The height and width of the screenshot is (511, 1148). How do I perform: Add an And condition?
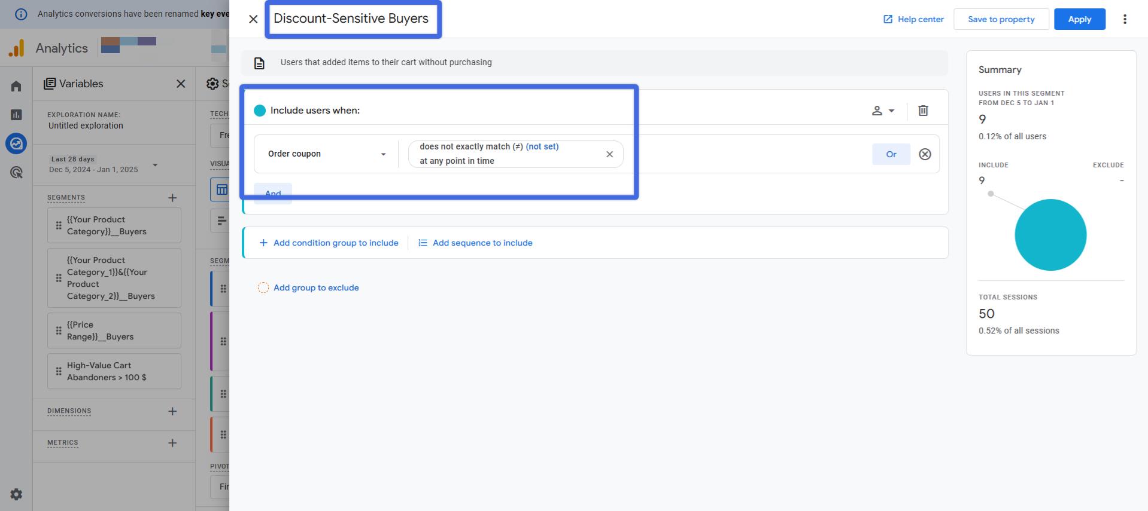pos(273,193)
